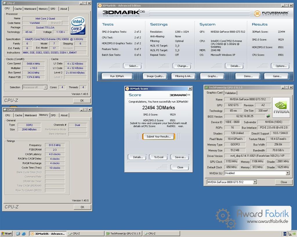Click To Excel button
Viewport: 297px width, 237px height.
pos(159,157)
